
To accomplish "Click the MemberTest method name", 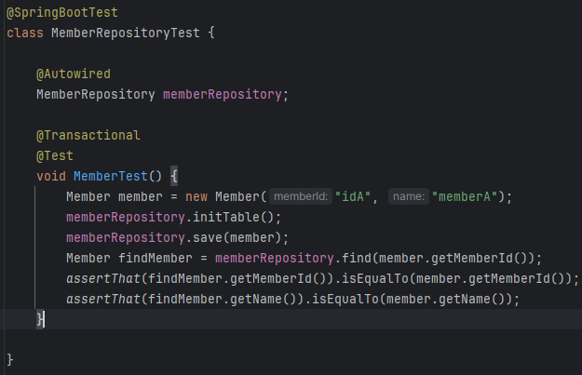I will coord(111,176).
